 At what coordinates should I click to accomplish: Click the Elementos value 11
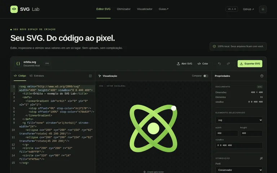[261, 97]
